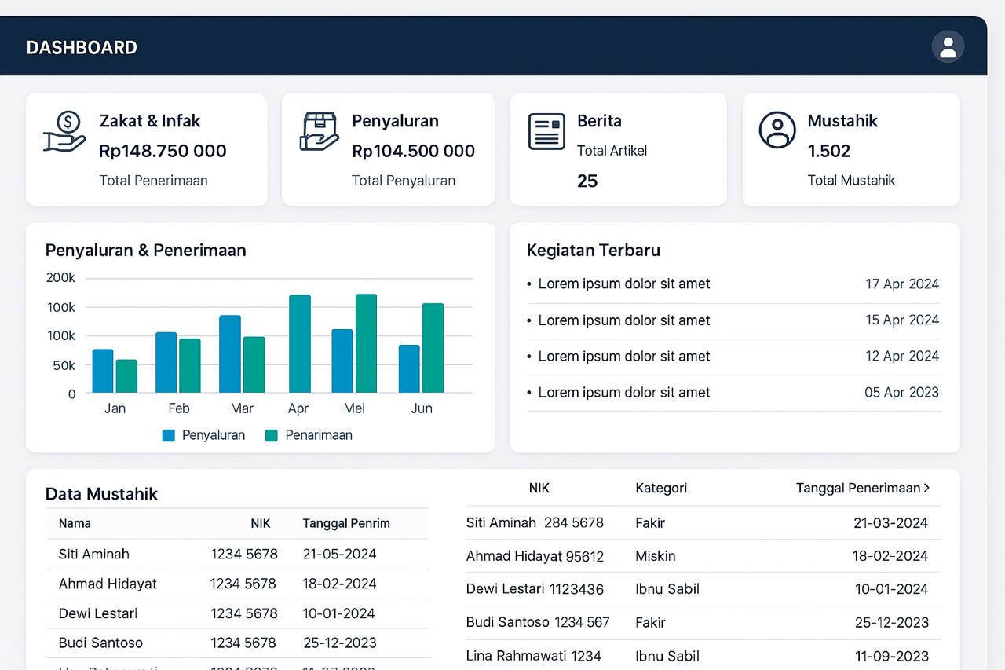Expand the Tanggal Penerimaan chevron arrow
The width and height of the screenshot is (1005, 670).
point(927,488)
